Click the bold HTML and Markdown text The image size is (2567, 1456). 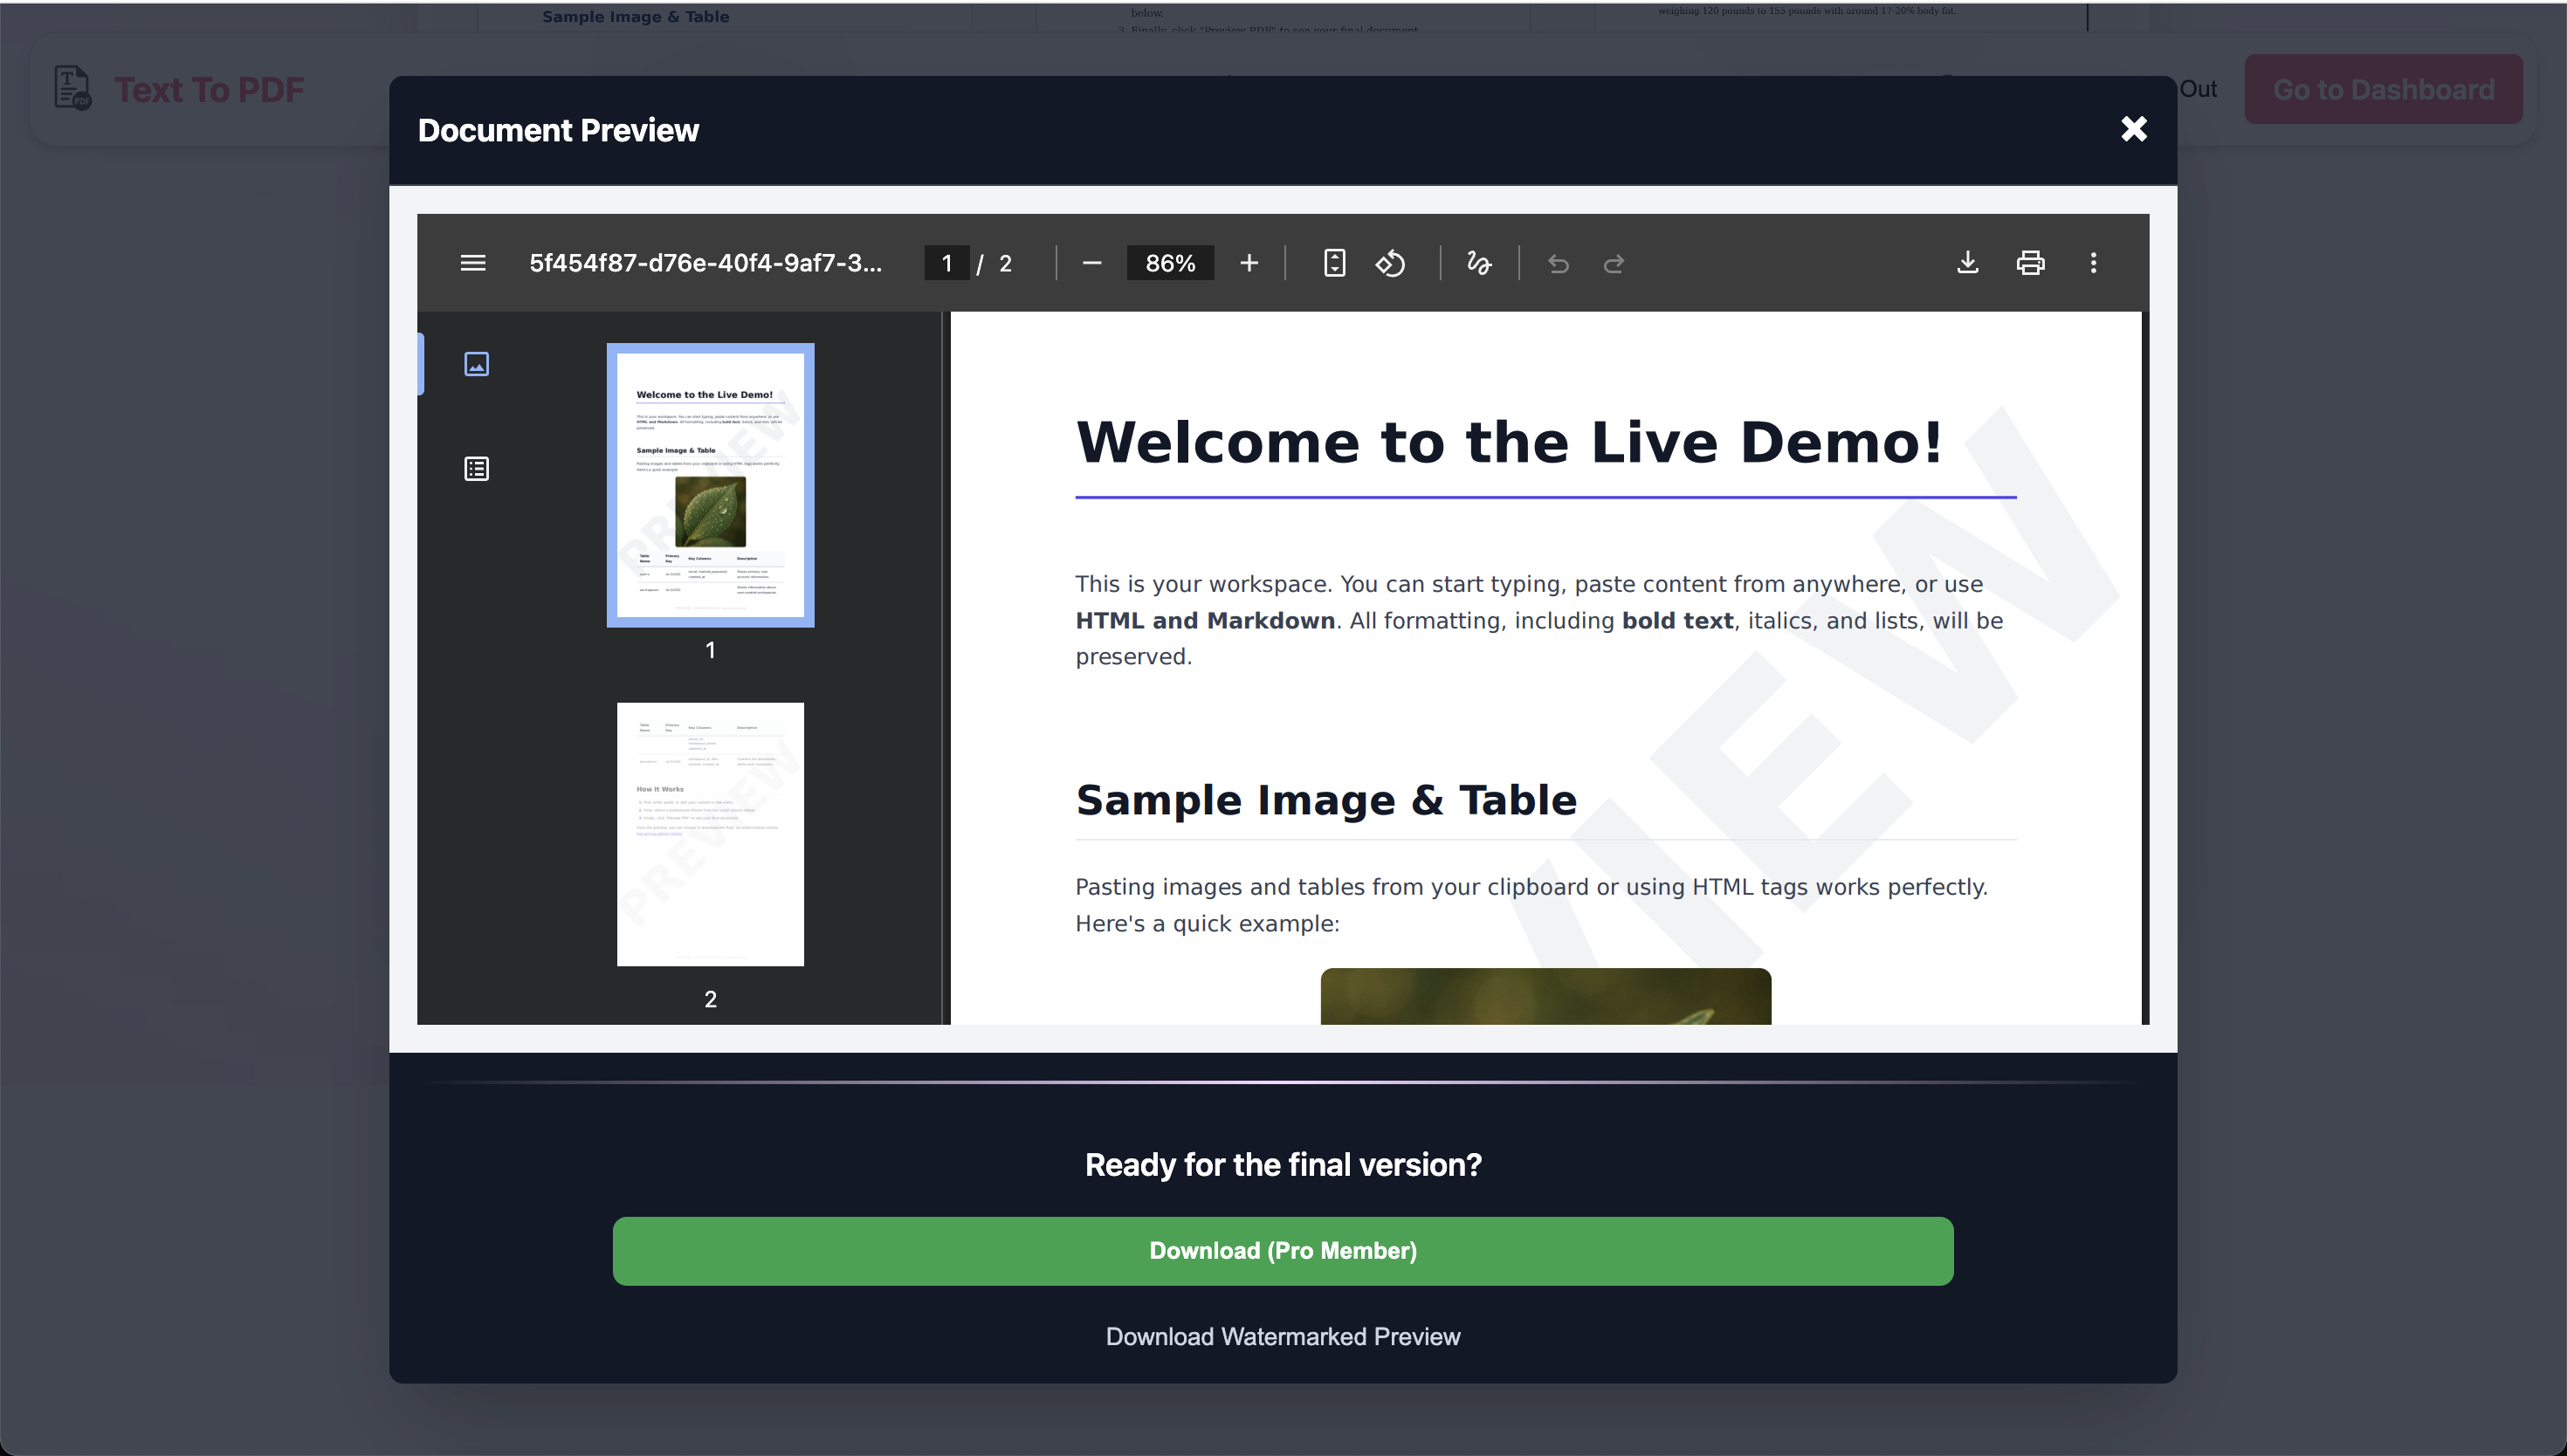tap(1205, 621)
